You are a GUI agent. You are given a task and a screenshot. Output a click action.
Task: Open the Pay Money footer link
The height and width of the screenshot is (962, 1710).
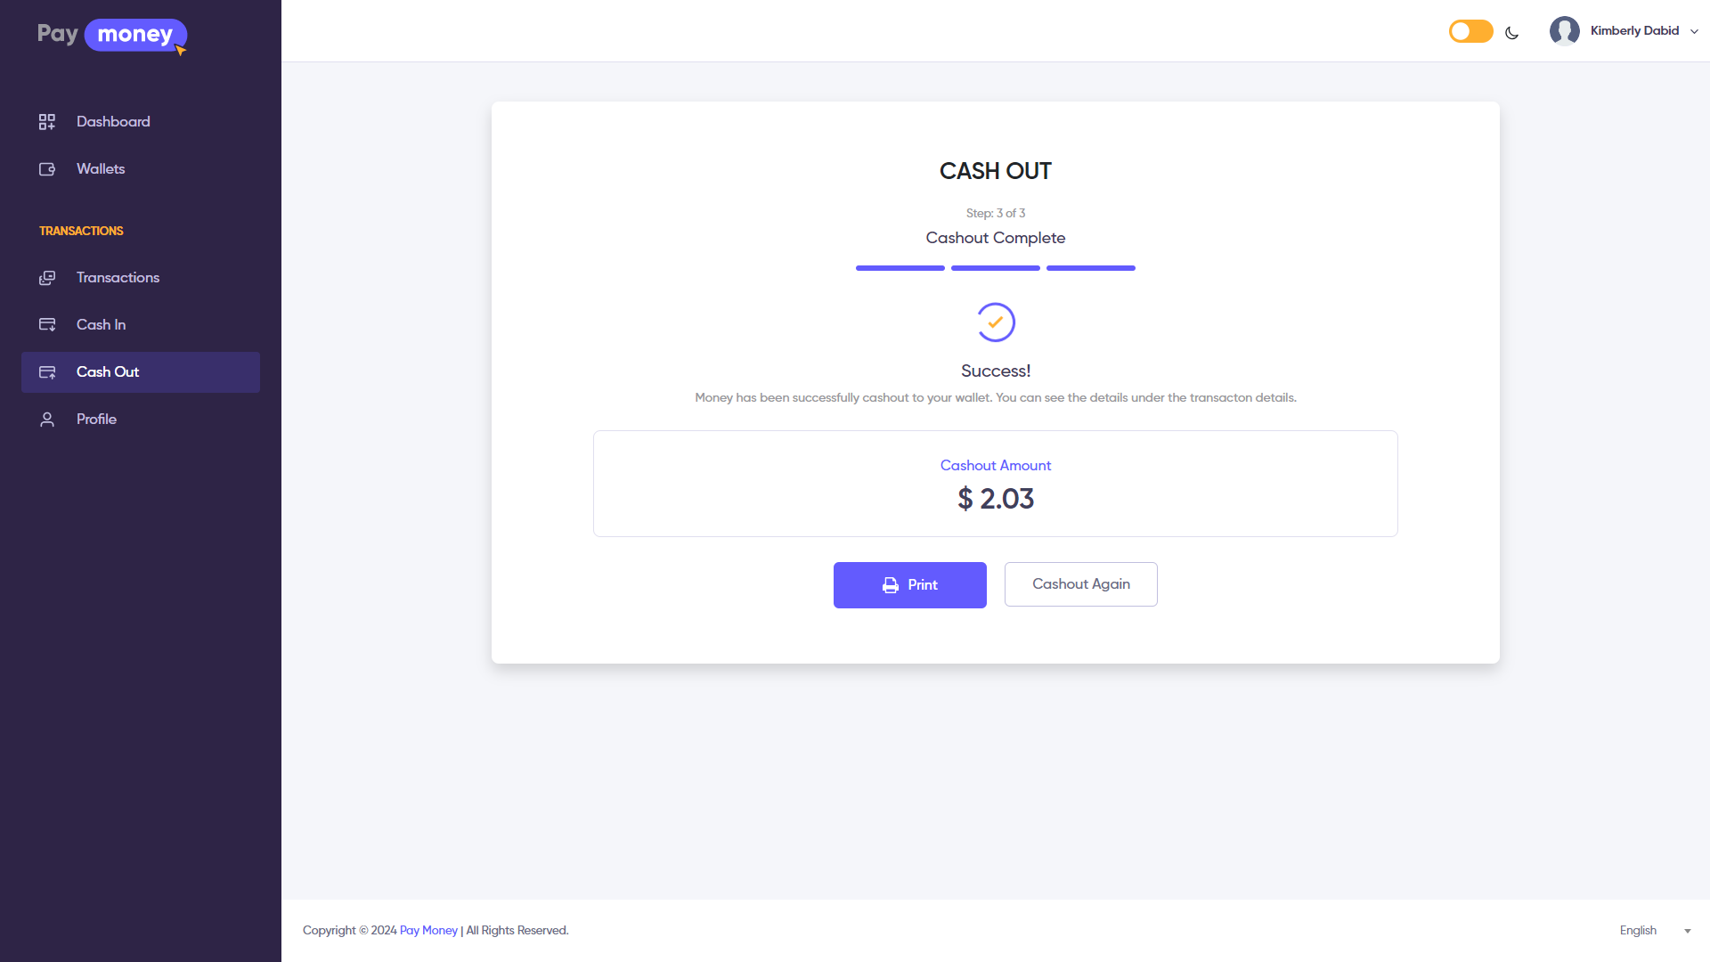point(428,930)
